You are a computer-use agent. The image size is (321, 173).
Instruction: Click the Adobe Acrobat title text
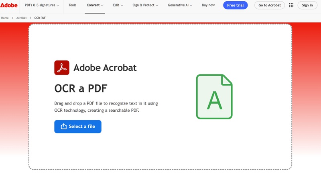(x=105, y=68)
